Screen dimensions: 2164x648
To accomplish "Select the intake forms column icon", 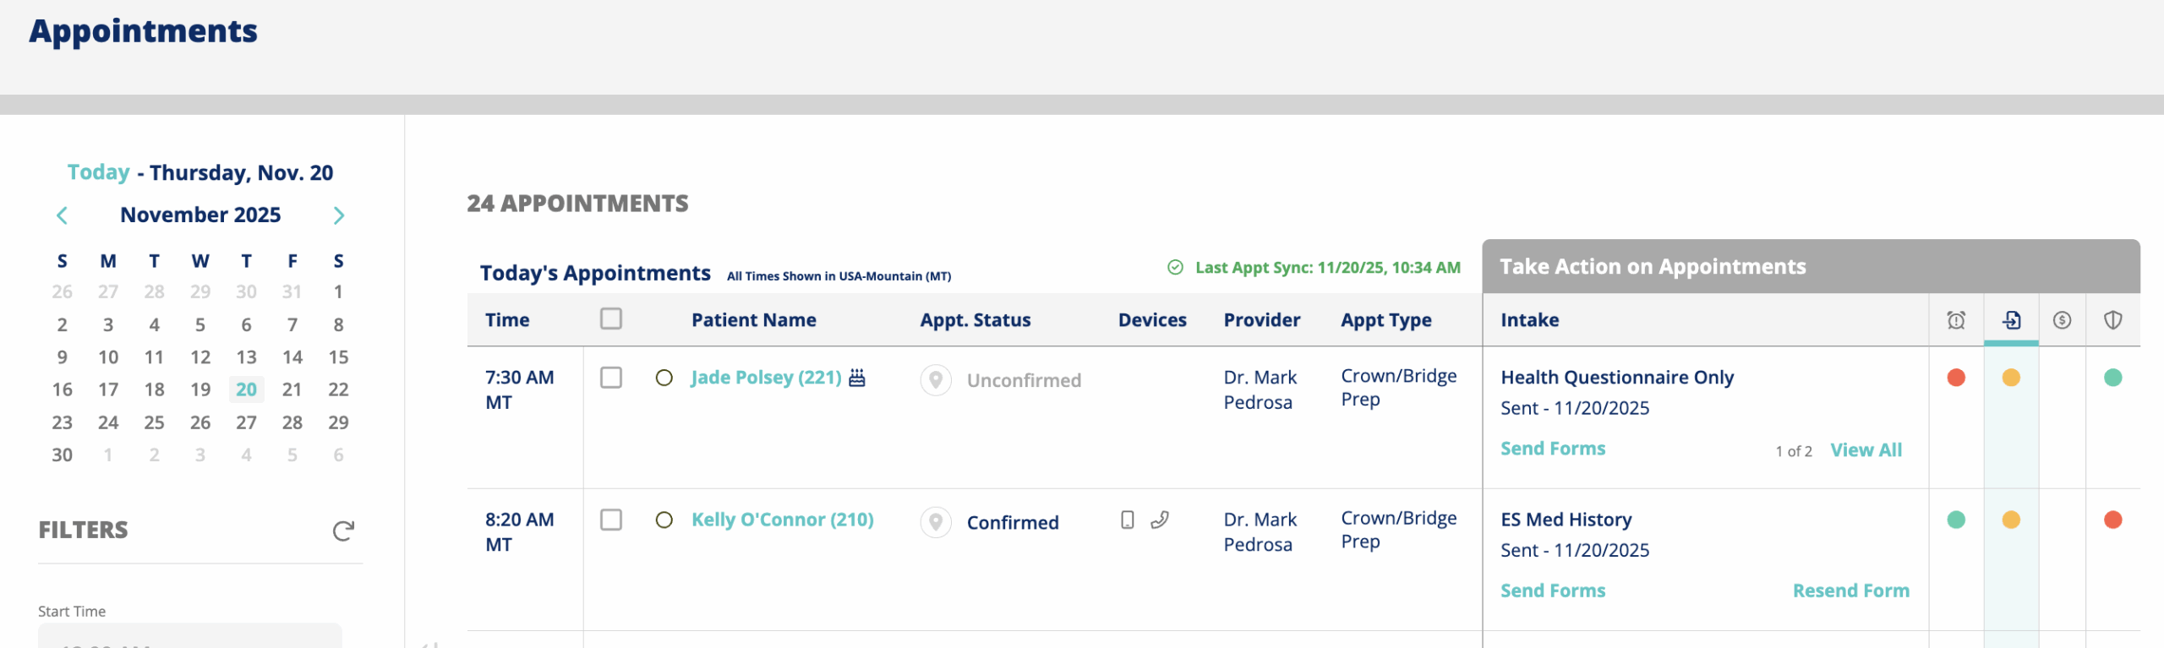I will (x=2012, y=320).
